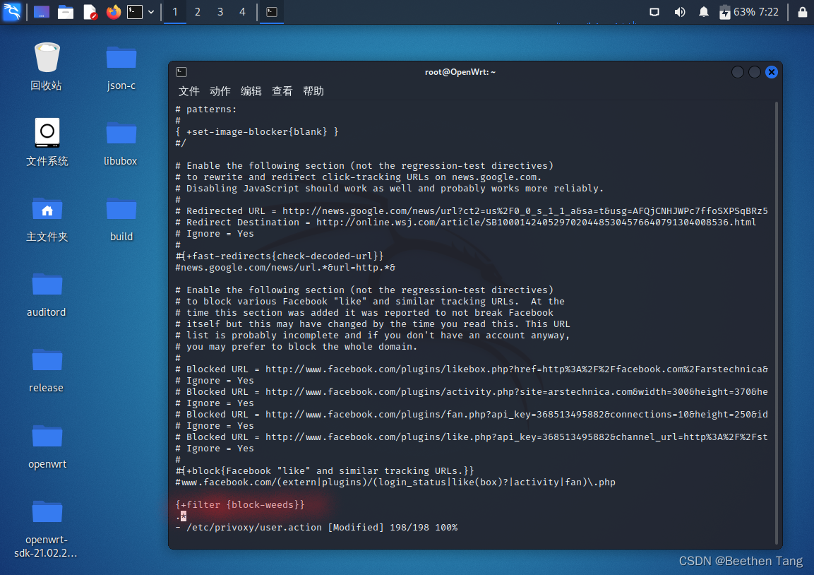The image size is (814, 575).
Task: Open the 文件系统 filesystem desktop icon
Action: (x=47, y=142)
